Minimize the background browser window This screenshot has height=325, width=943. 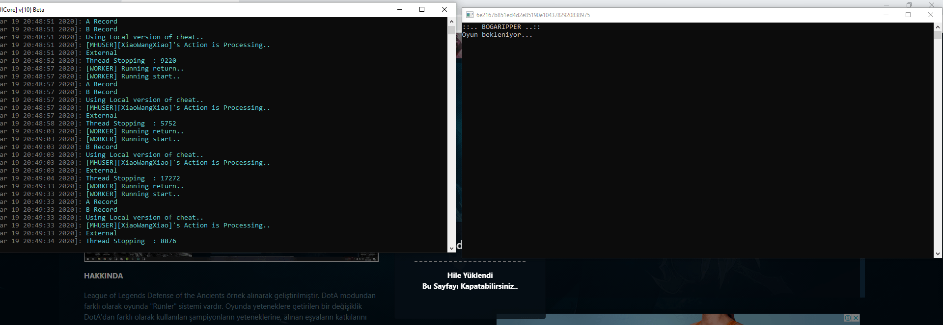[887, 4]
